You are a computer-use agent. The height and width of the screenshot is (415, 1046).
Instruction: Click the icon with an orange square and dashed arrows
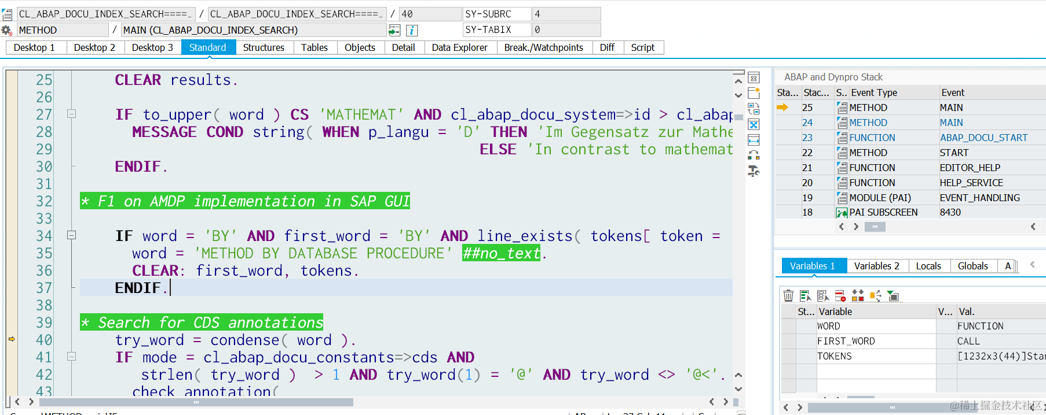[x=875, y=296]
